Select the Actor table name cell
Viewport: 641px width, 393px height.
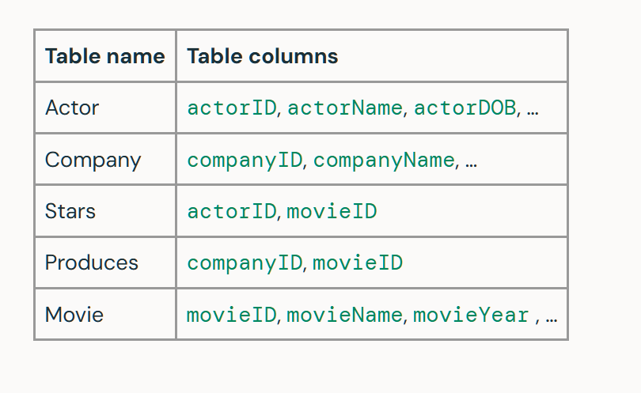point(105,108)
